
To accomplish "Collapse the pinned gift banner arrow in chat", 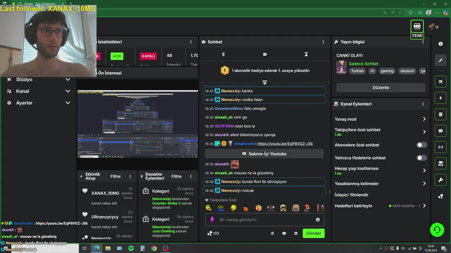I will [265, 82].
